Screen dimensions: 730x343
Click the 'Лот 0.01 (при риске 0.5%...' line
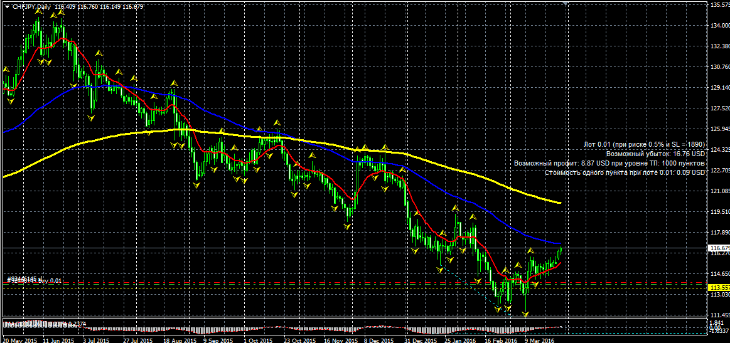(x=645, y=145)
